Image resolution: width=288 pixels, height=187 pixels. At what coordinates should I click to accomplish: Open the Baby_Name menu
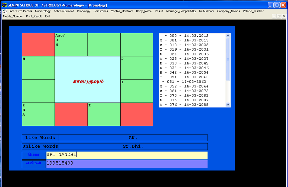[x=144, y=11]
